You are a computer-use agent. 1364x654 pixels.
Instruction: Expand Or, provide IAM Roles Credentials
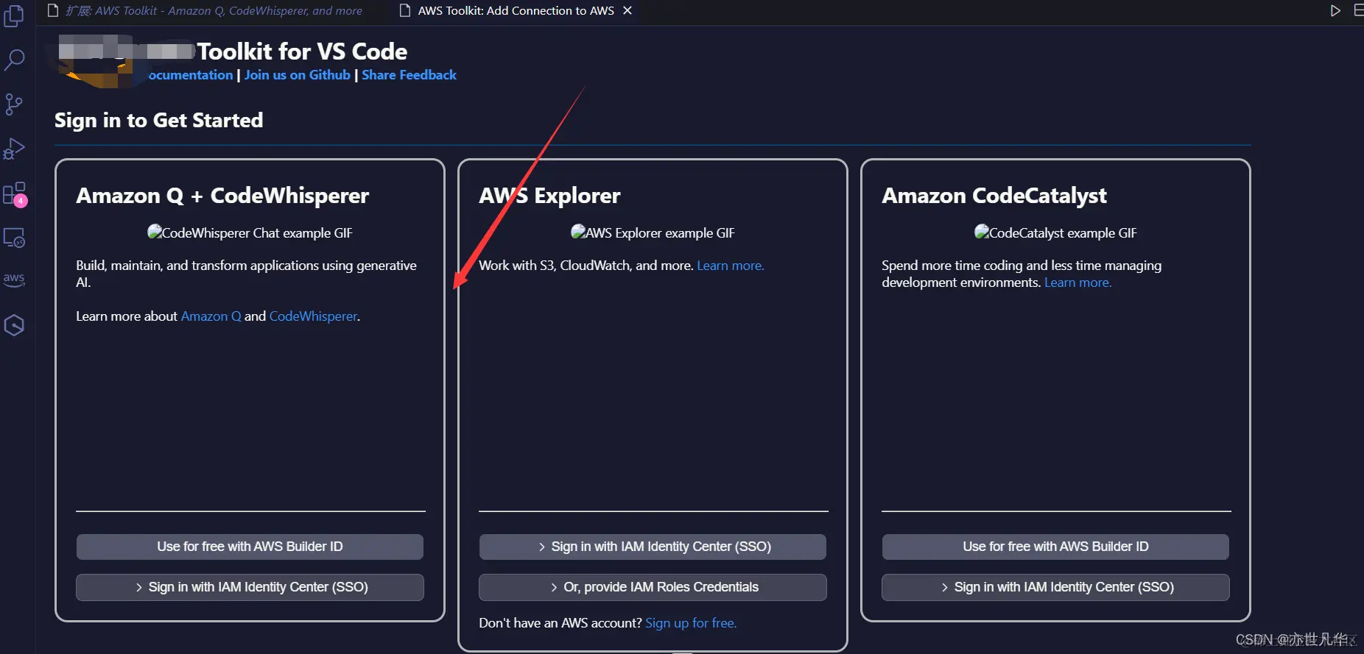click(x=653, y=587)
